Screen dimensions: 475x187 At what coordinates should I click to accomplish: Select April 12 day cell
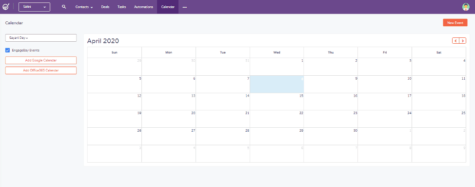(115, 102)
